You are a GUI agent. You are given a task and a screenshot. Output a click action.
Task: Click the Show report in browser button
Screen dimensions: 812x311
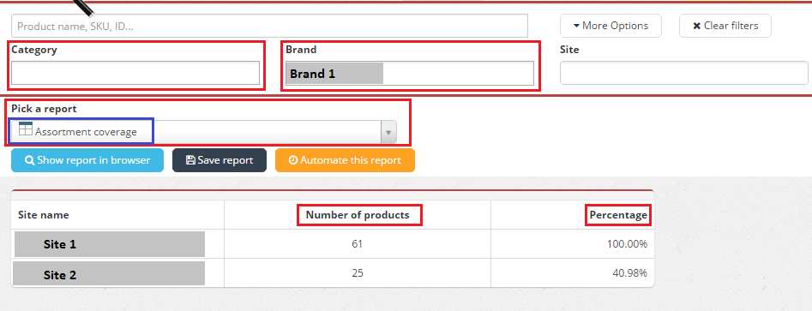coord(87,160)
